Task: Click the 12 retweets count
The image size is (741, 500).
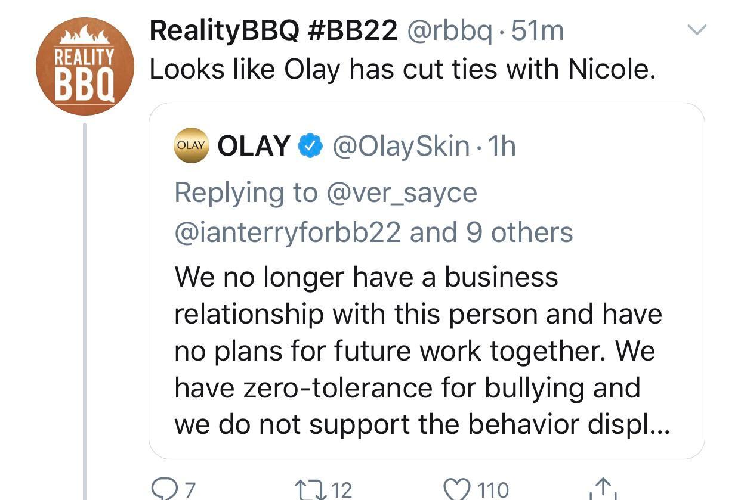Action: tap(341, 490)
